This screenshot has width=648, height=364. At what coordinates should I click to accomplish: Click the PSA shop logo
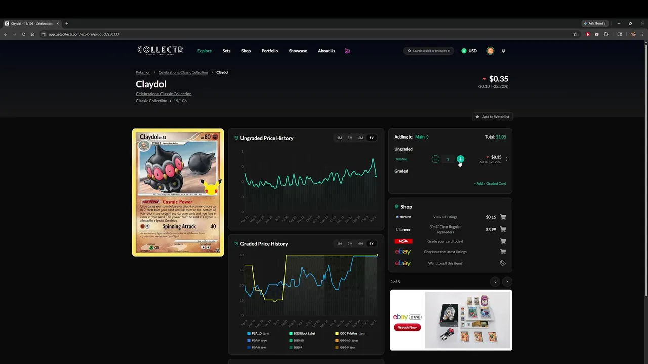click(403, 241)
